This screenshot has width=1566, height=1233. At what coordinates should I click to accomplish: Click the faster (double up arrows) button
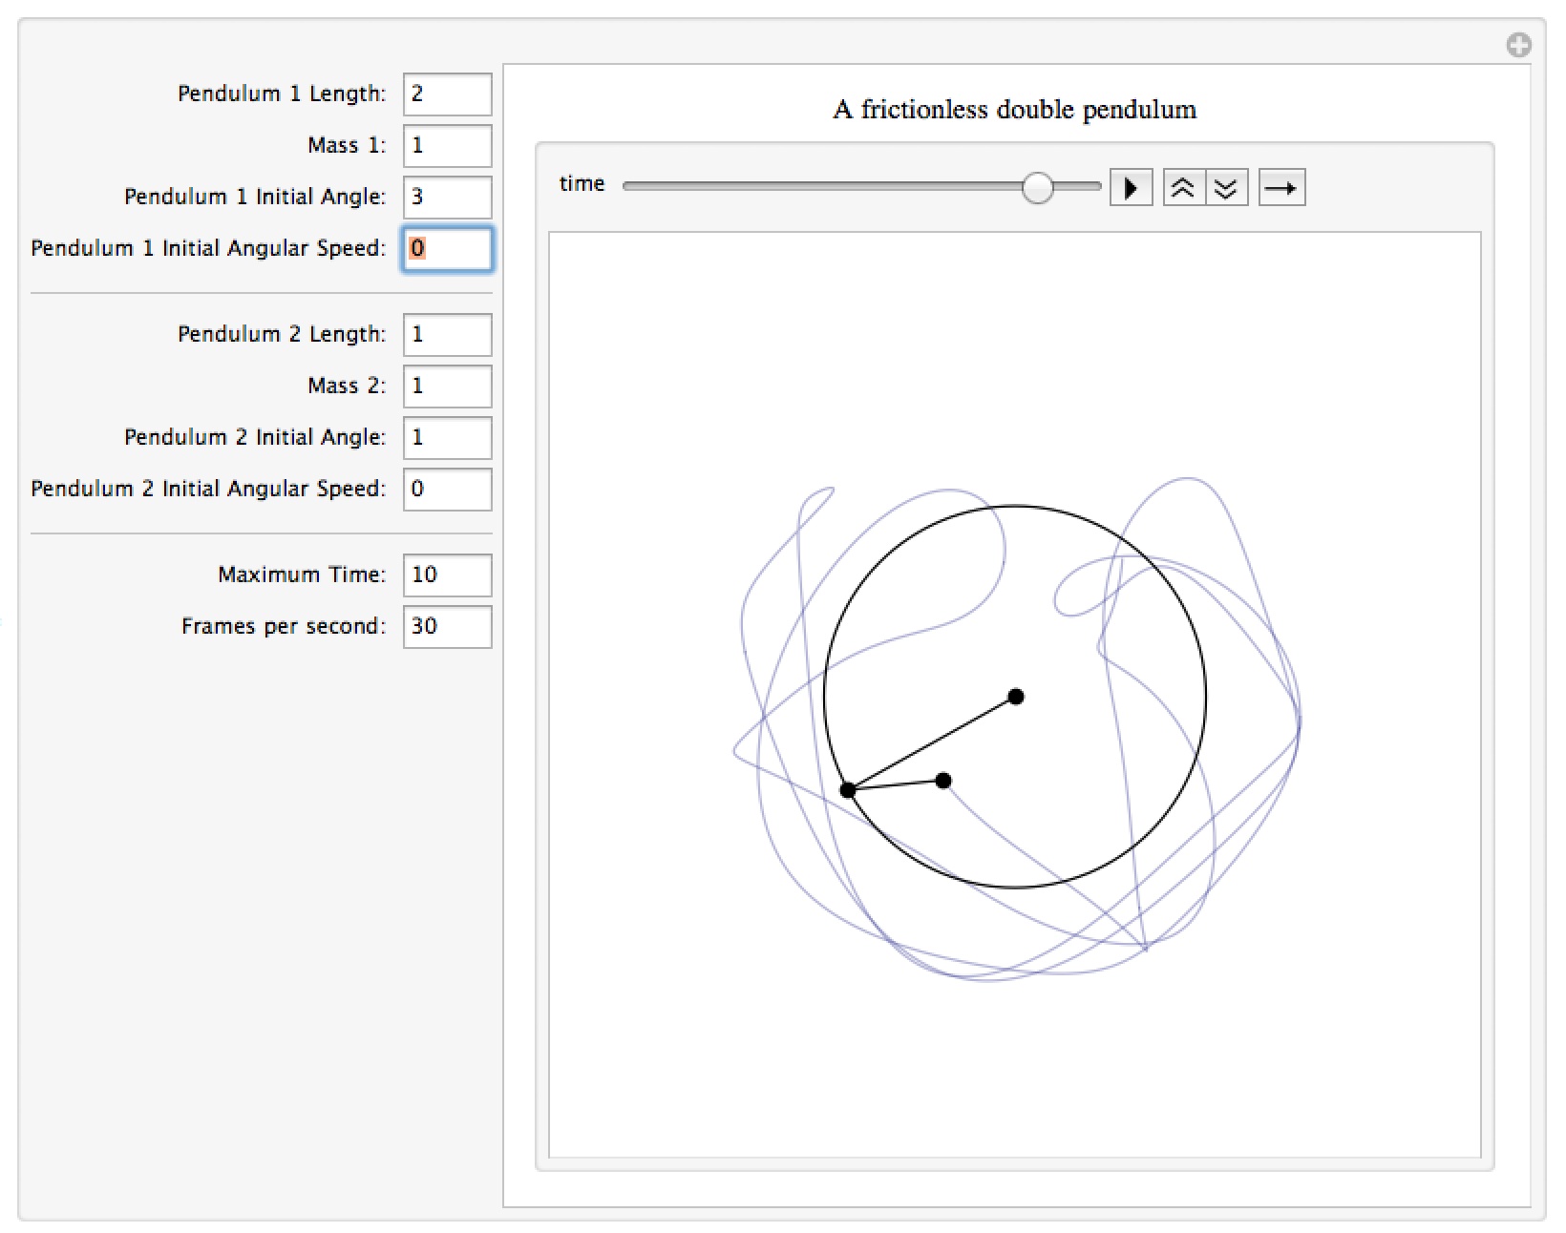(x=1184, y=188)
